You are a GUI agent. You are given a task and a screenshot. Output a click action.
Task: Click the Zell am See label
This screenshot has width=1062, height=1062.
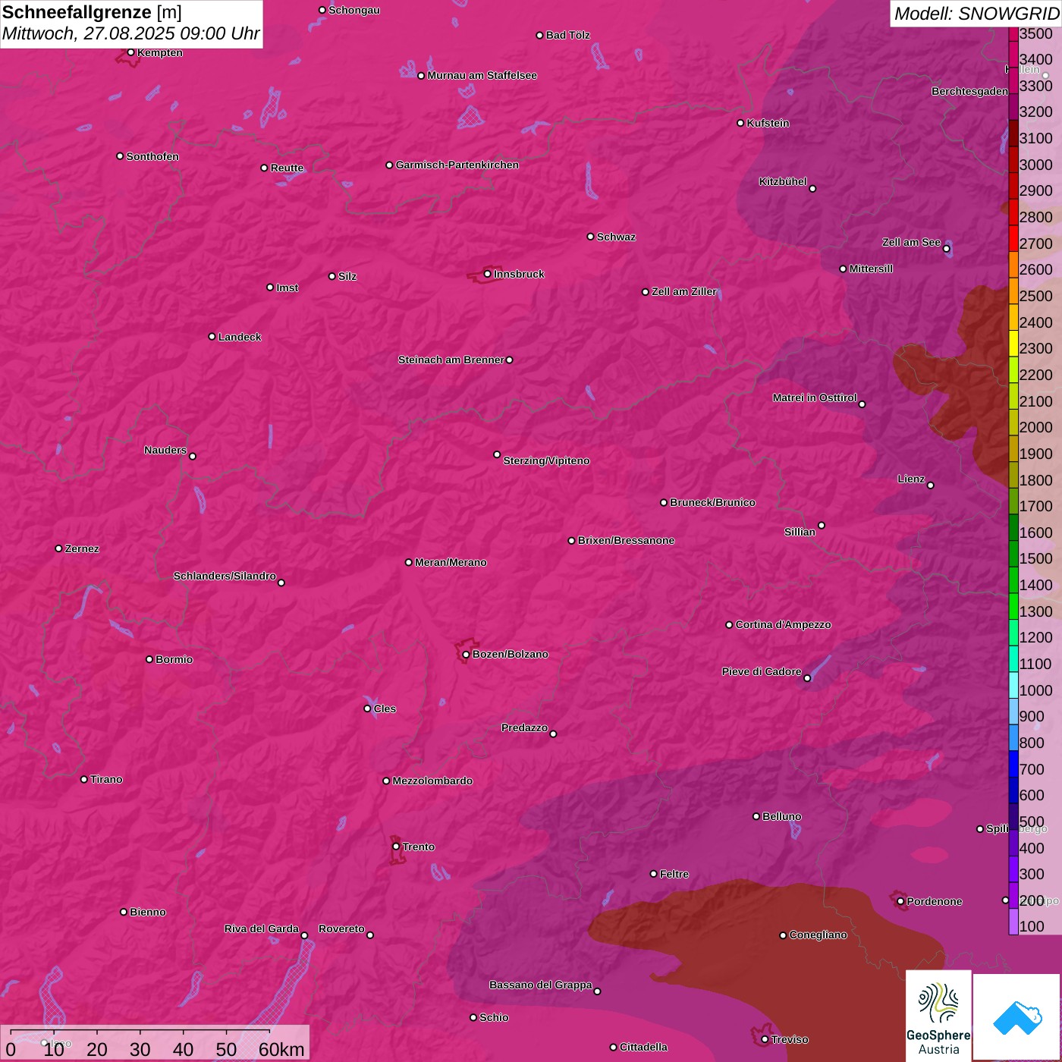pos(910,243)
